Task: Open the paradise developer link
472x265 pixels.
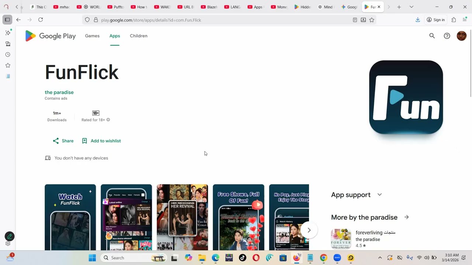Action: click(x=59, y=92)
